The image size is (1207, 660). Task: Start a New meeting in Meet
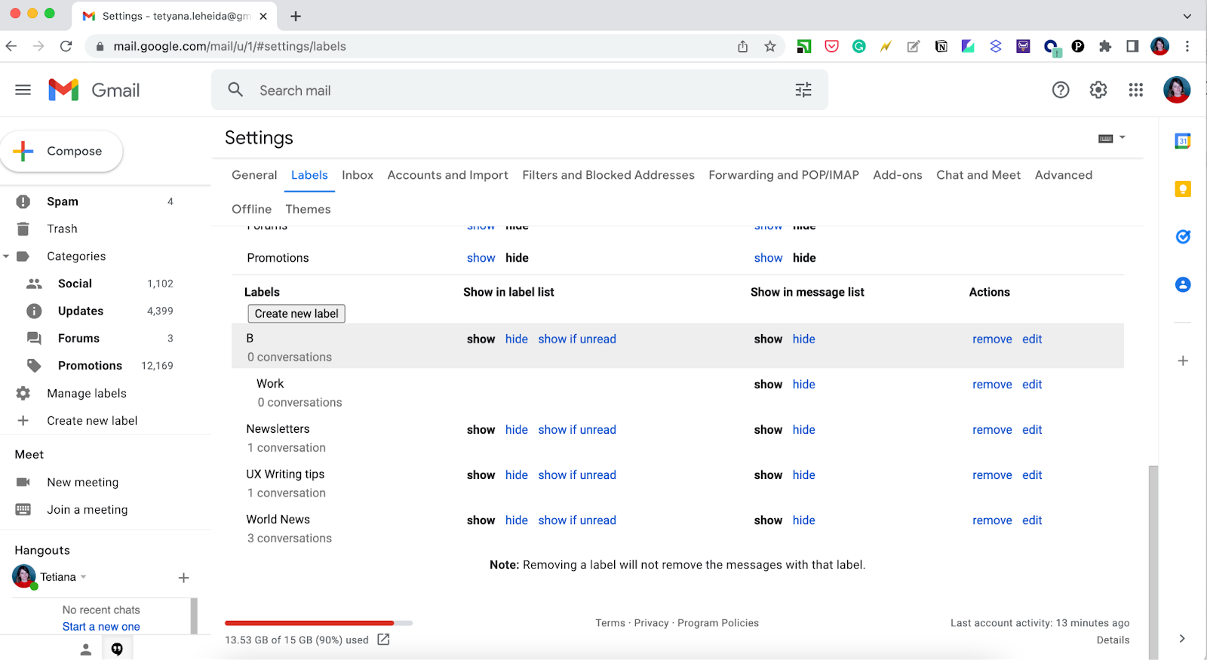[x=83, y=483]
